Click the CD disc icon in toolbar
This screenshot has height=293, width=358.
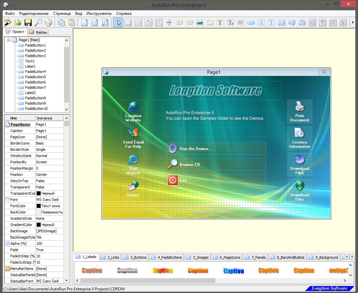49,22
